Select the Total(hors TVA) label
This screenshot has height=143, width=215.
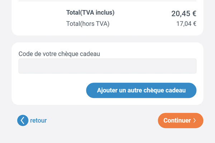coord(88,24)
